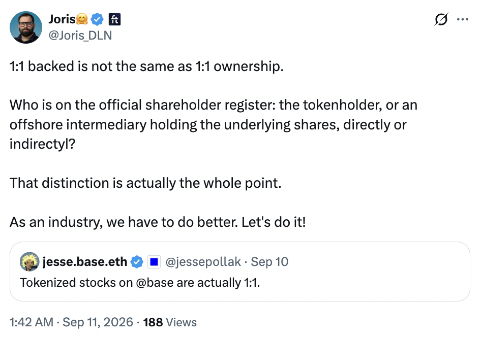Click the 1:42 AM · Sep 11, 2026 timestamp
The width and height of the screenshot is (482, 337).
tap(71, 322)
